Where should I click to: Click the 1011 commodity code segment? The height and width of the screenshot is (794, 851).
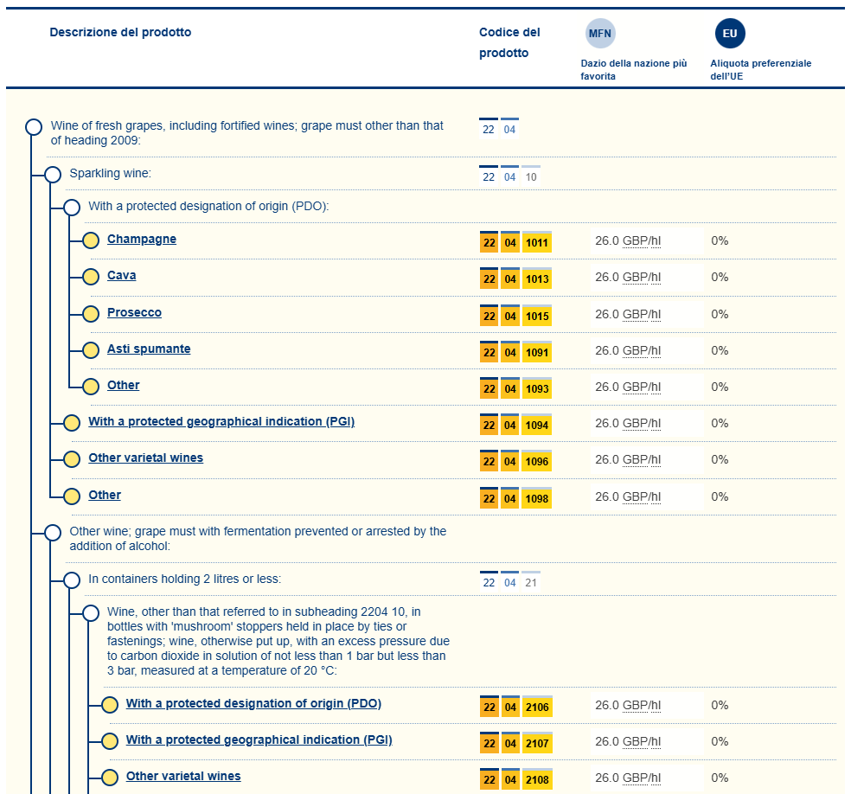pyautogui.click(x=537, y=243)
